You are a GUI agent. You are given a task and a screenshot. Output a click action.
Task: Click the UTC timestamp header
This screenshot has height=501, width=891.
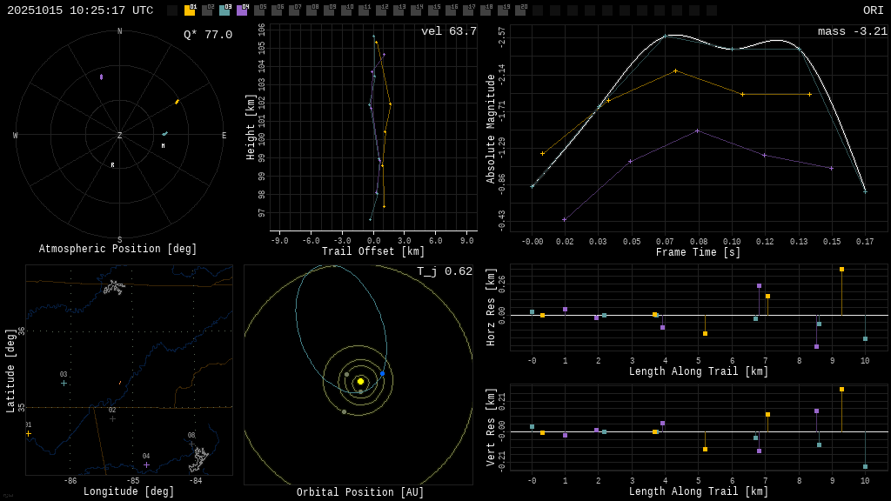pyautogui.click(x=80, y=10)
